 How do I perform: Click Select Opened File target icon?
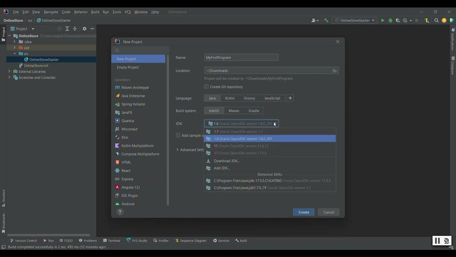click(x=59, y=29)
